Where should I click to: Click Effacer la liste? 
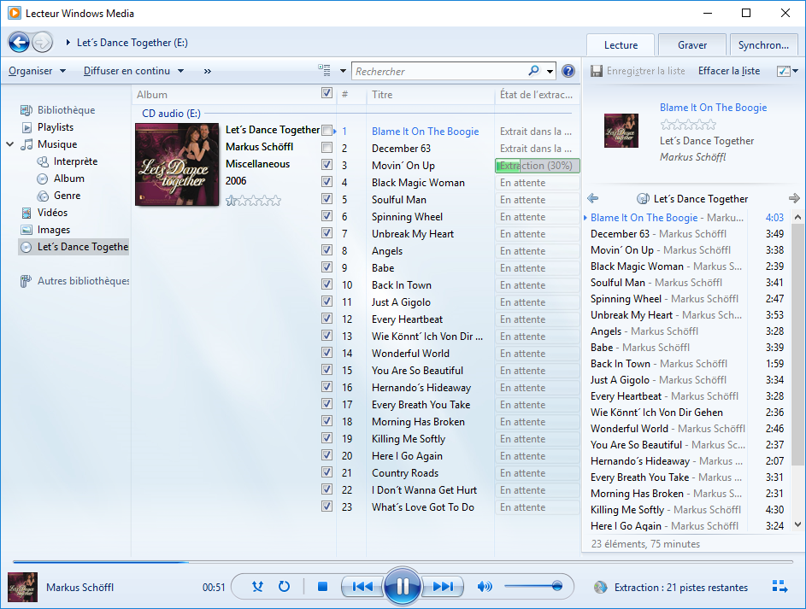coord(729,71)
